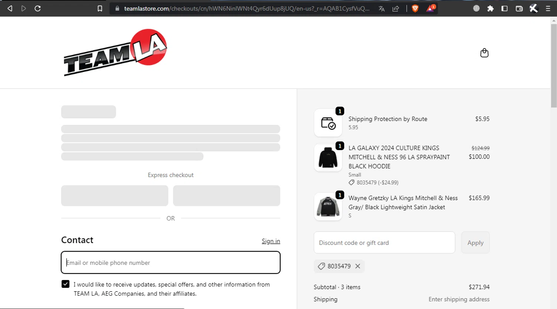Viewport: 557px width, 309px height.
Task: Open the translate page icon
Action: click(381, 9)
